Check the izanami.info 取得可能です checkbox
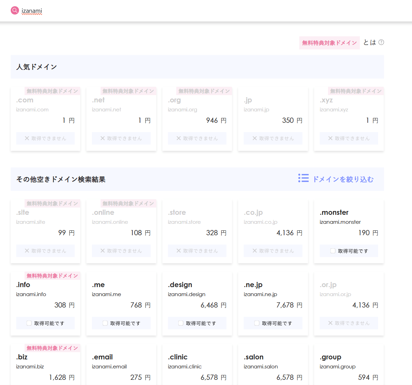This screenshot has height=385, width=412. click(29, 323)
